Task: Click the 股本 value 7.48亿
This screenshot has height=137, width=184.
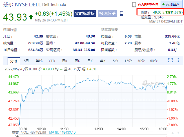Action: [174, 43]
